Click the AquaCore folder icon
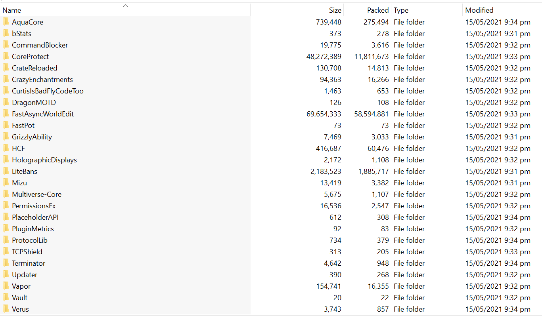 point(6,22)
